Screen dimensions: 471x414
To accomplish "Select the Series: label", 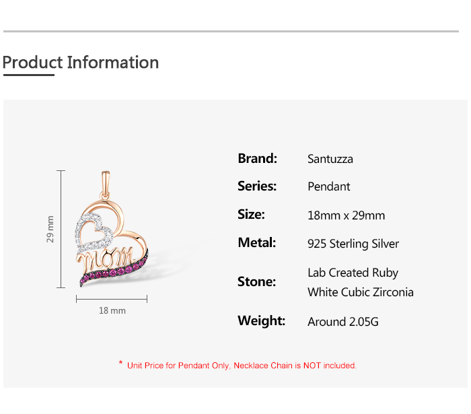I will coord(257,186).
